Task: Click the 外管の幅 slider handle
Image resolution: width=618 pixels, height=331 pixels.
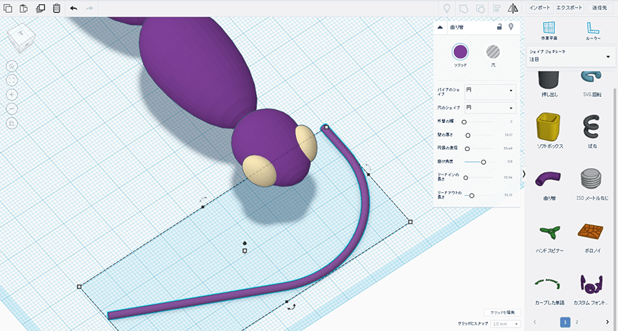Action: pos(464,122)
